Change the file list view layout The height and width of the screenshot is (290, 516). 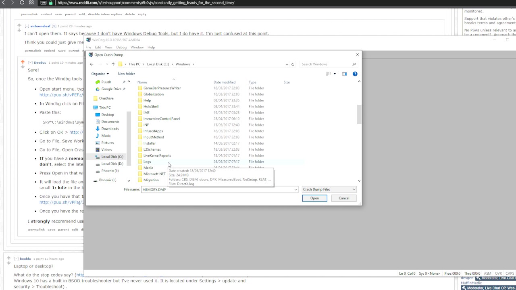pyautogui.click(x=329, y=74)
